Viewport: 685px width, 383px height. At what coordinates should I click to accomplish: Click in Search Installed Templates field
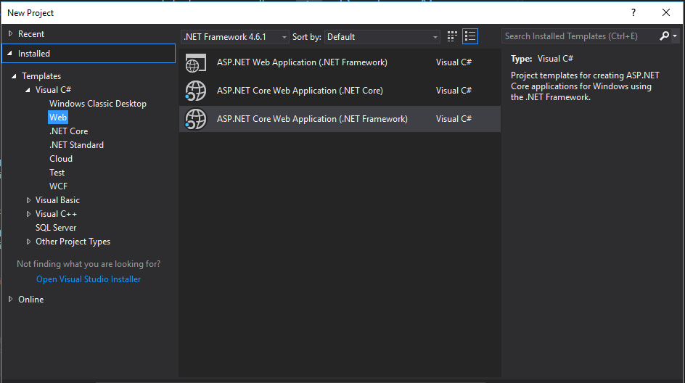[579, 36]
